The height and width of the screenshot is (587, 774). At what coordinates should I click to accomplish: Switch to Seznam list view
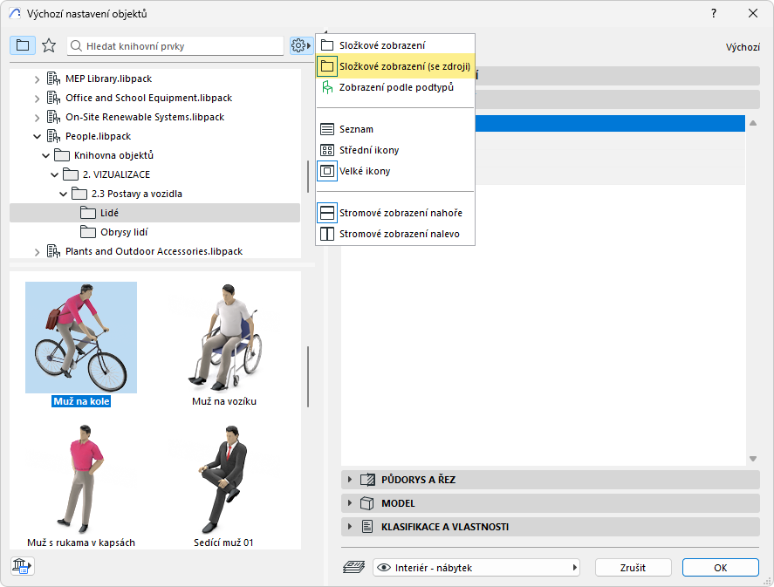click(395, 129)
